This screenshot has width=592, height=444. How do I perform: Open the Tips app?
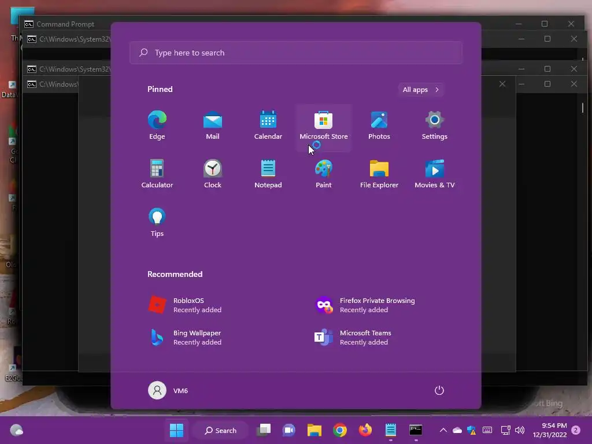point(157,223)
